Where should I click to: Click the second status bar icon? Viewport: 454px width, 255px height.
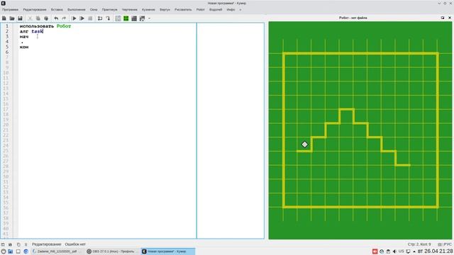click(x=10, y=244)
